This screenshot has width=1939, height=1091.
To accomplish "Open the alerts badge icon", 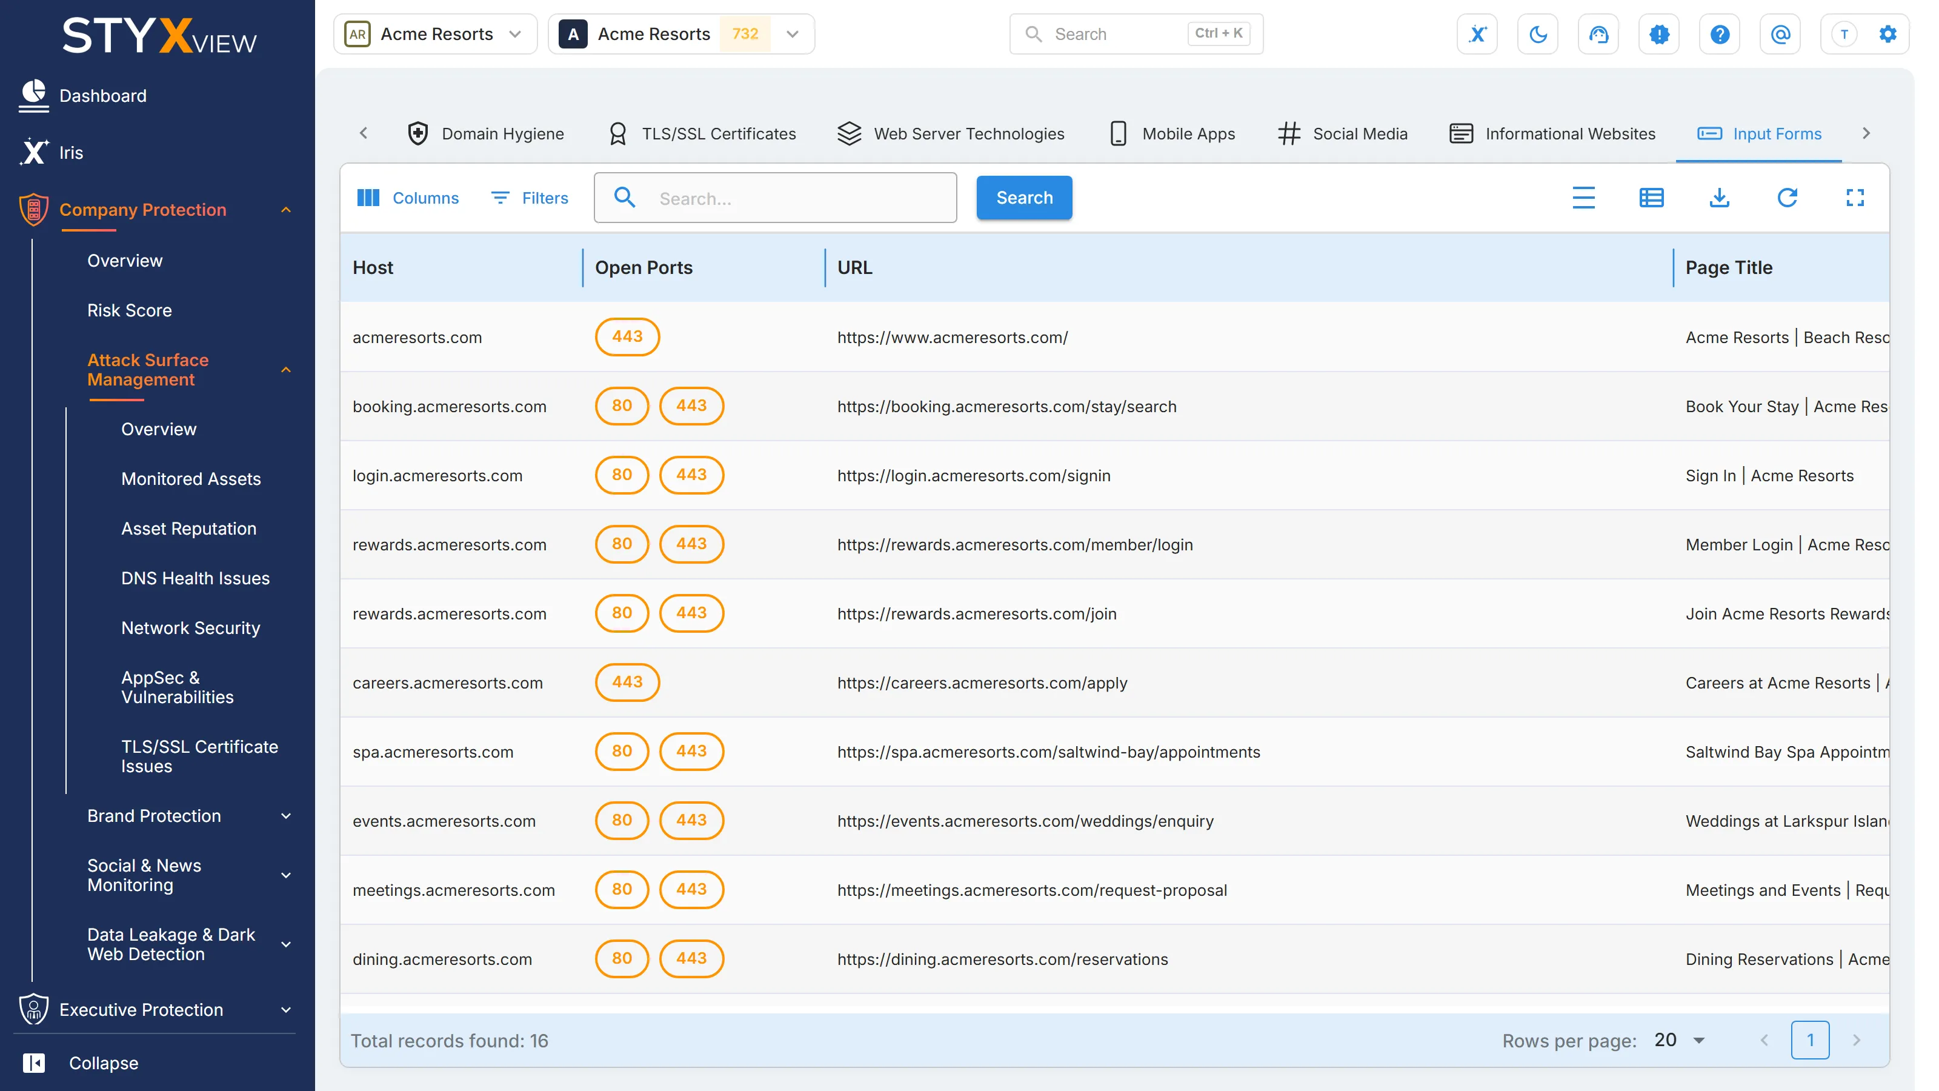I will (1659, 34).
